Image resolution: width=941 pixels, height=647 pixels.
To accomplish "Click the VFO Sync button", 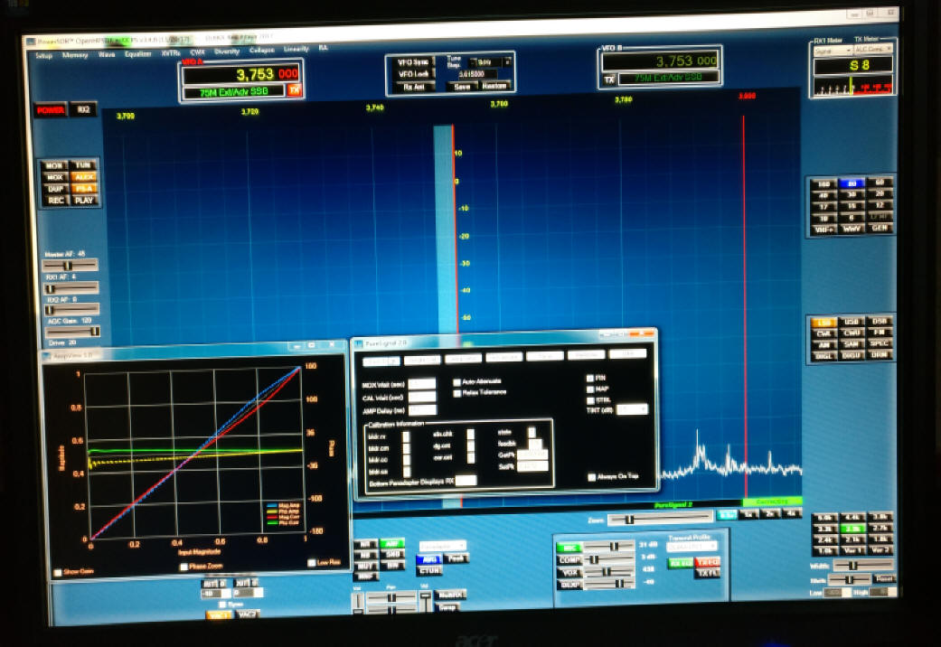I will coord(413,61).
